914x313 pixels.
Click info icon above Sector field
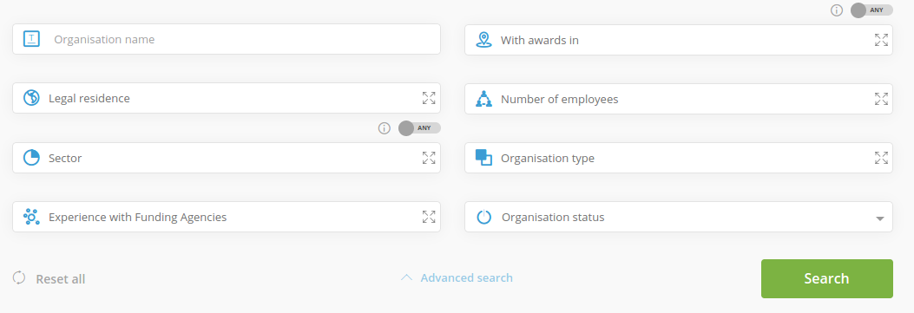click(x=385, y=128)
